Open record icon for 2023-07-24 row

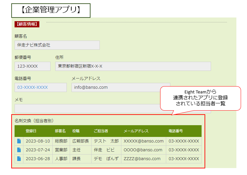click(19, 150)
